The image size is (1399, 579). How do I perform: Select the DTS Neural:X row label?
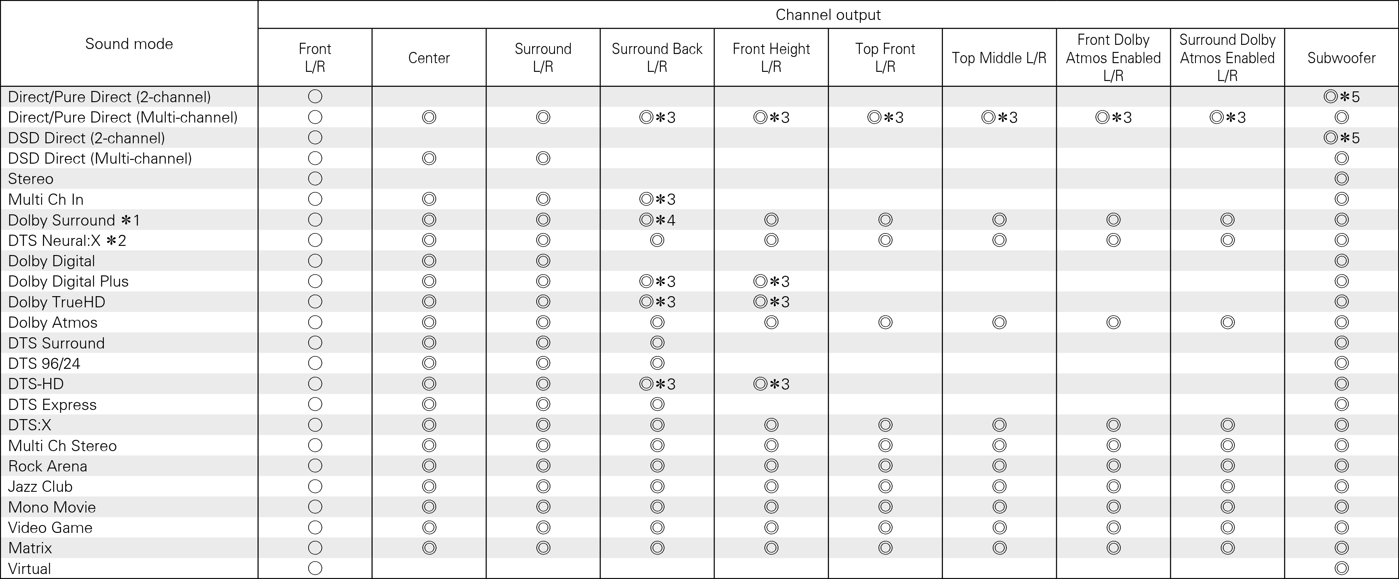coord(67,240)
